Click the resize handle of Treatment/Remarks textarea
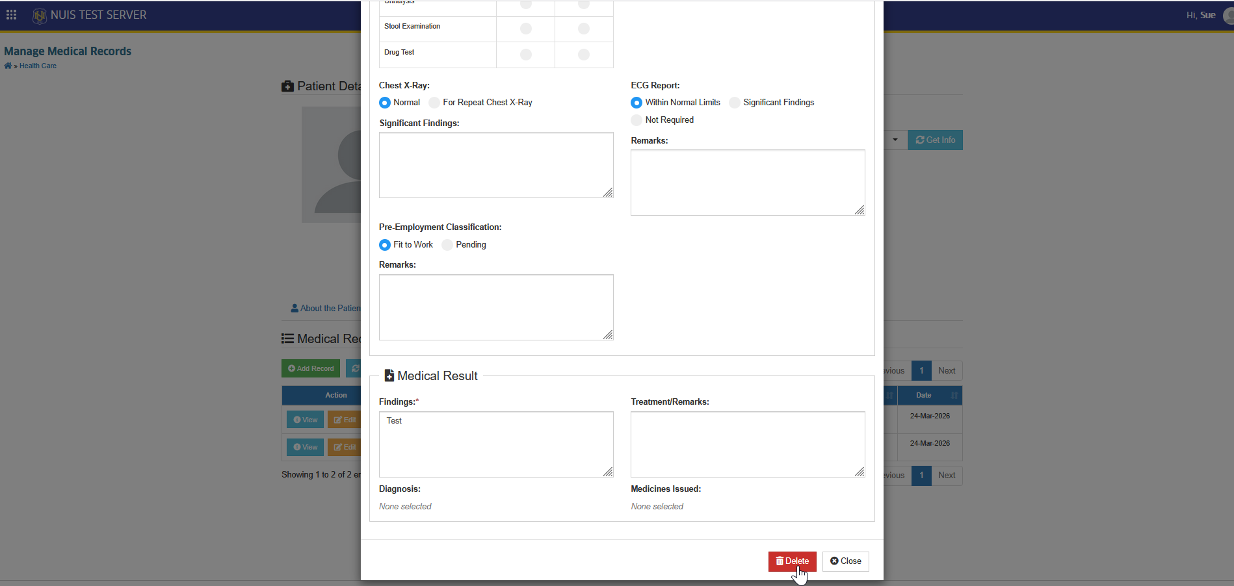Screen dimensions: 1234x586 coord(860,472)
